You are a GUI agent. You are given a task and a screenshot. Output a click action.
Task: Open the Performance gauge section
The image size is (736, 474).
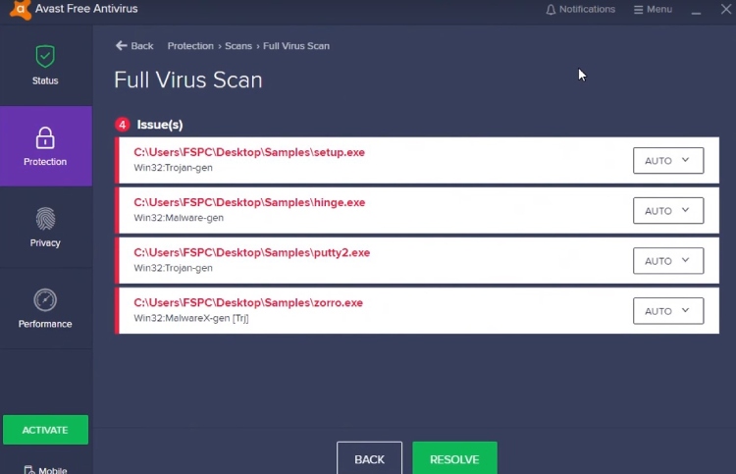coord(45,308)
